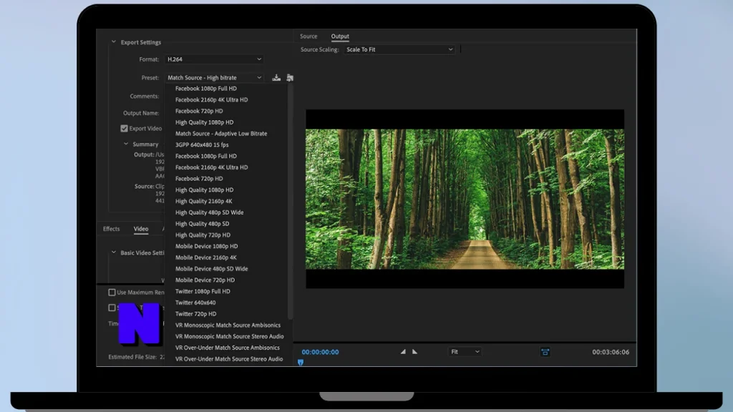
Task: Click the aspect ratio correction icon
Action: coord(545,352)
